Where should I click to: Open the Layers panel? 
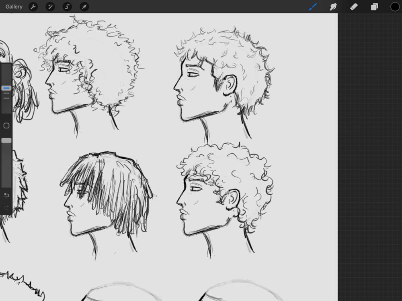coord(374,7)
